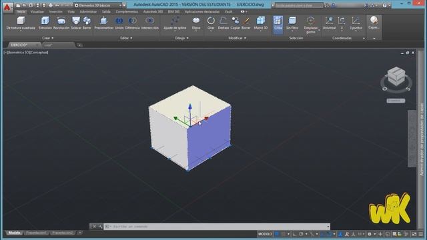Click the Desfase offset tool
The height and width of the screenshot is (240, 427).
(224, 23)
